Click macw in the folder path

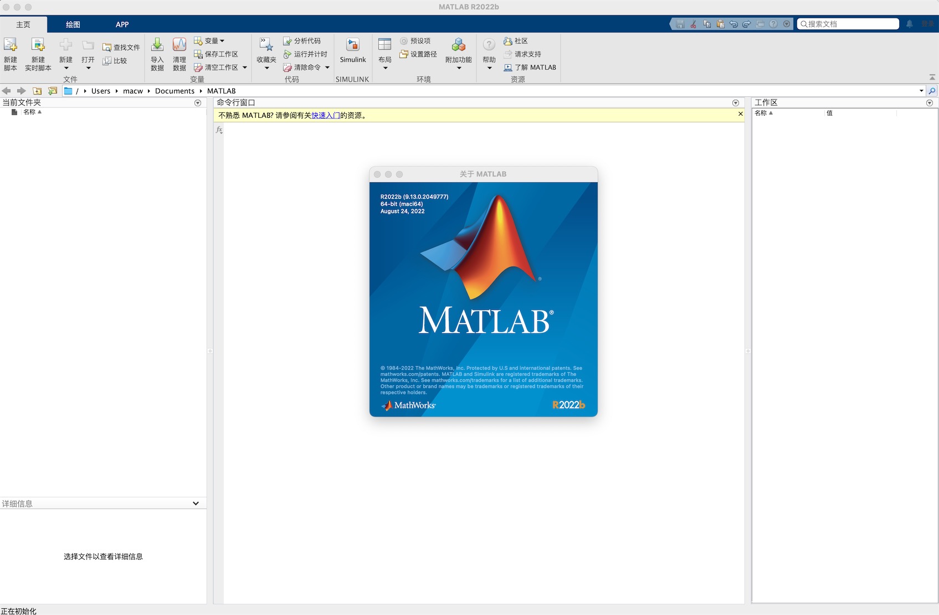tap(133, 91)
